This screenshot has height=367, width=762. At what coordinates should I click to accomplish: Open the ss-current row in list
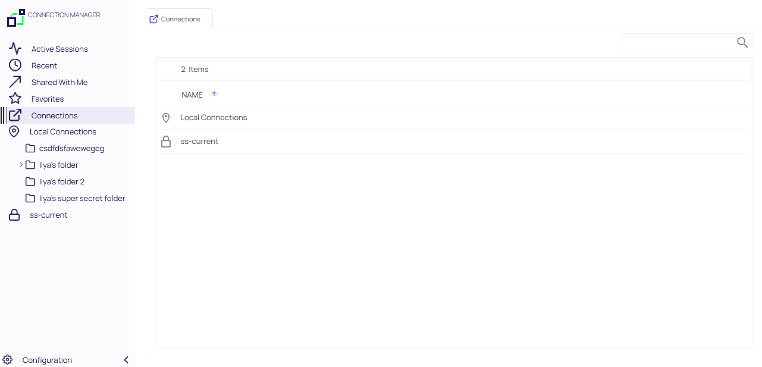coord(199,142)
